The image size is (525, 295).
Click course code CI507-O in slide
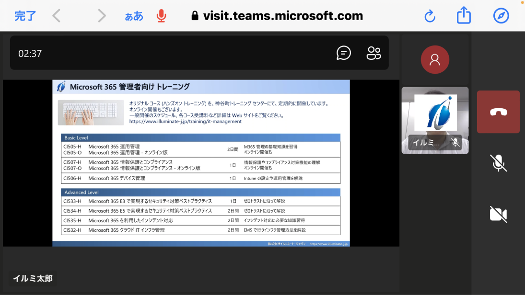pyautogui.click(x=72, y=168)
